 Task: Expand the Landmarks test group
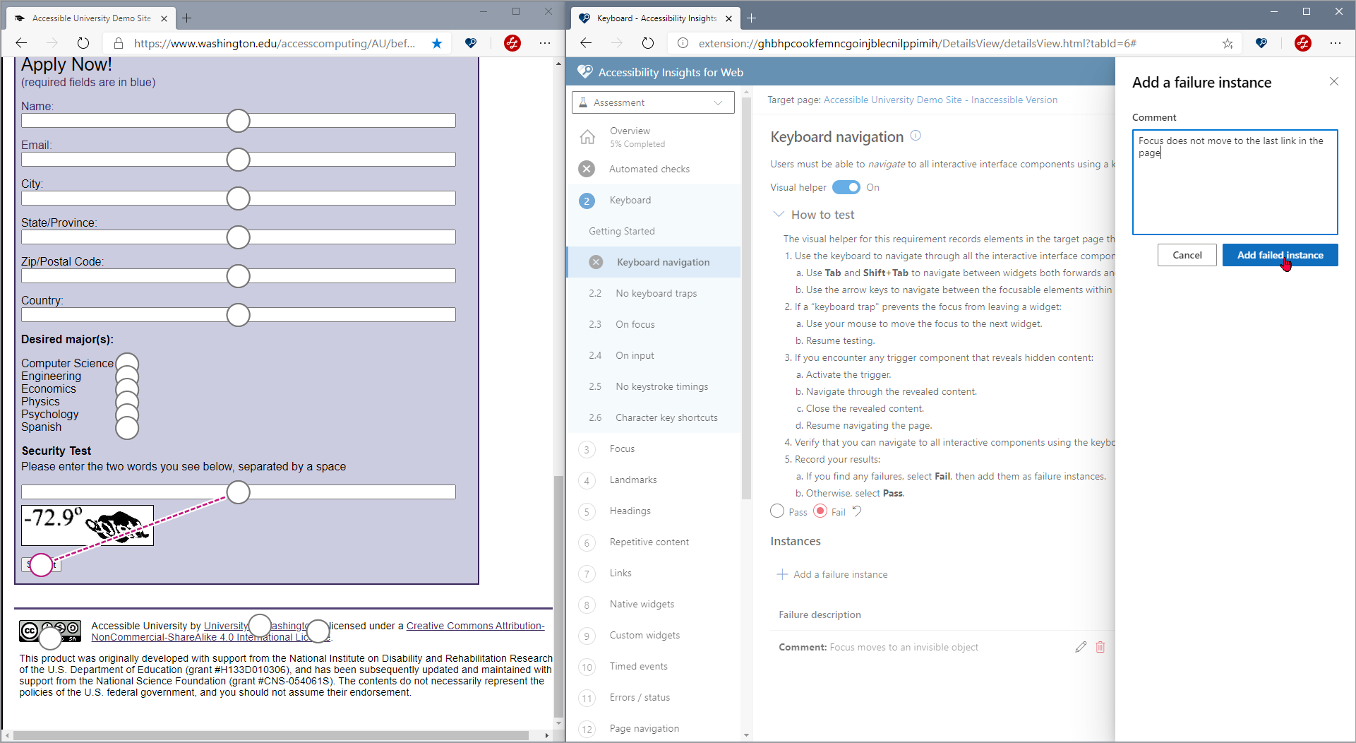[x=654, y=480]
